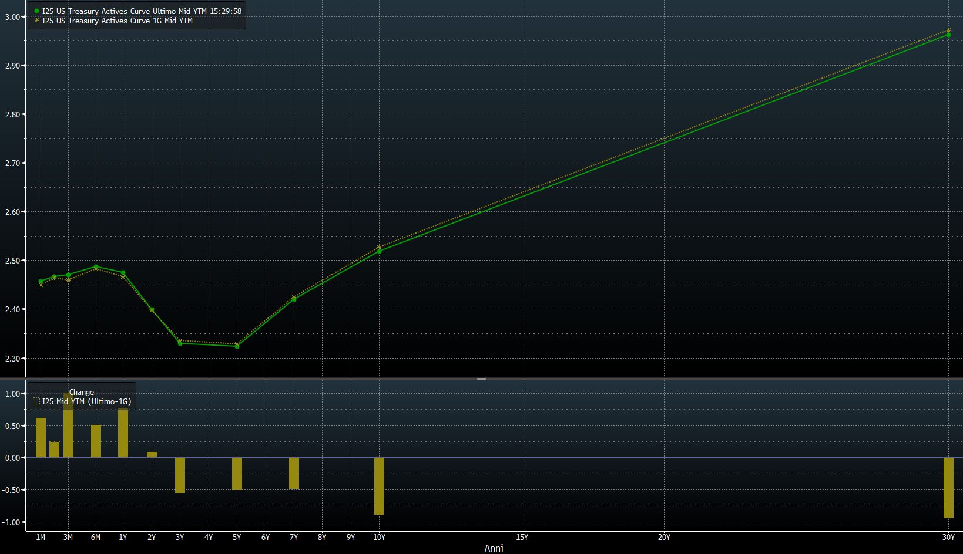
Task: Select the short 2M change bar
Action: click(54, 450)
